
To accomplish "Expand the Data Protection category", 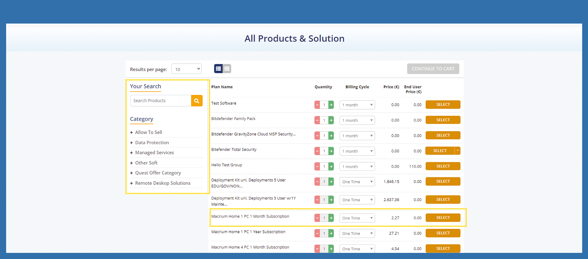I will (x=152, y=143).
